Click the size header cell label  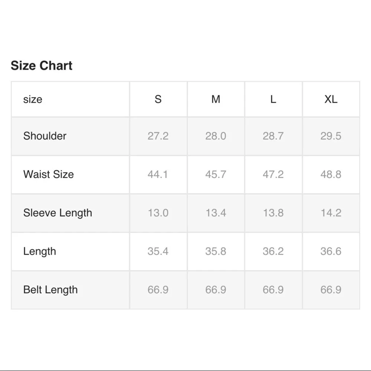pyautogui.click(x=33, y=99)
